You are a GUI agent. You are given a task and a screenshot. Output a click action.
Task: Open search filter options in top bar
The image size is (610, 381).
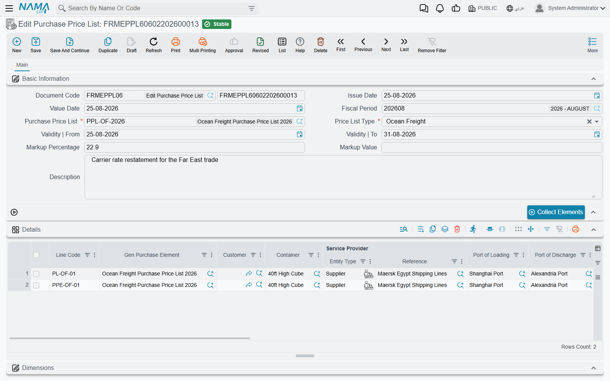[252, 8]
